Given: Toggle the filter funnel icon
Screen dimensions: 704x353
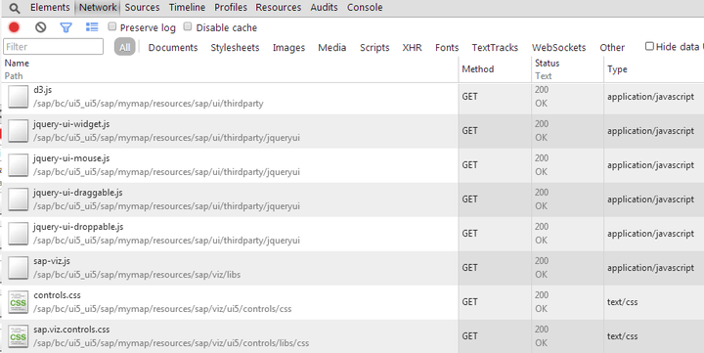Looking at the screenshot, I should [x=66, y=27].
